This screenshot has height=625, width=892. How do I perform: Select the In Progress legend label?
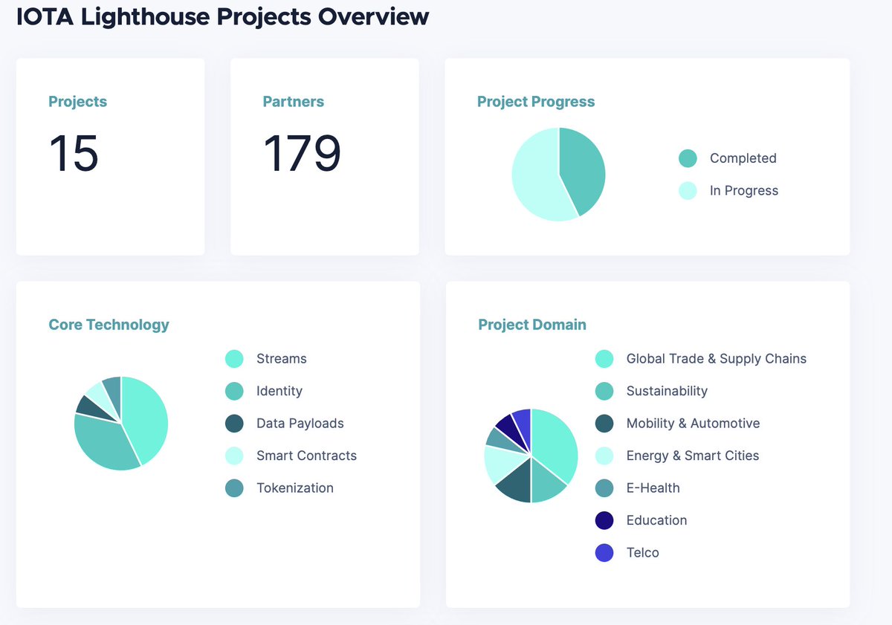[x=744, y=190]
